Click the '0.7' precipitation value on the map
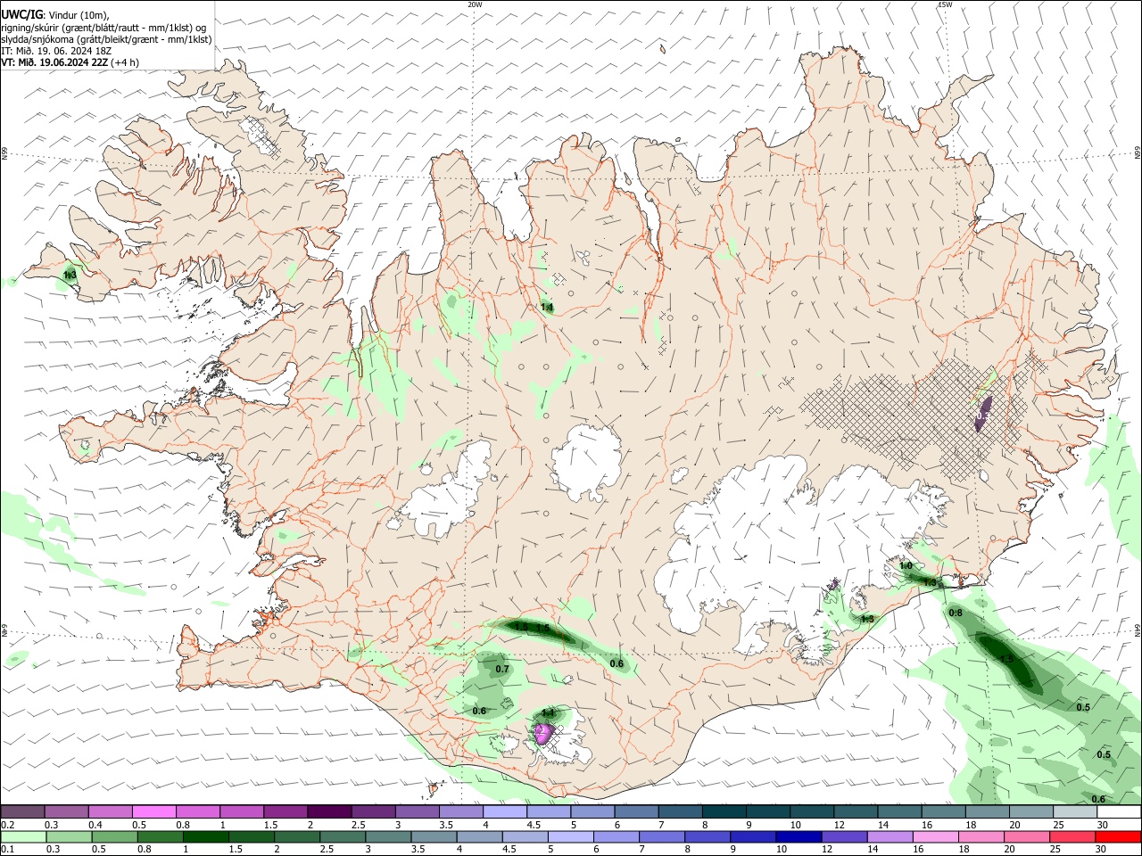The height and width of the screenshot is (856, 1142). [x=502, y=669]
